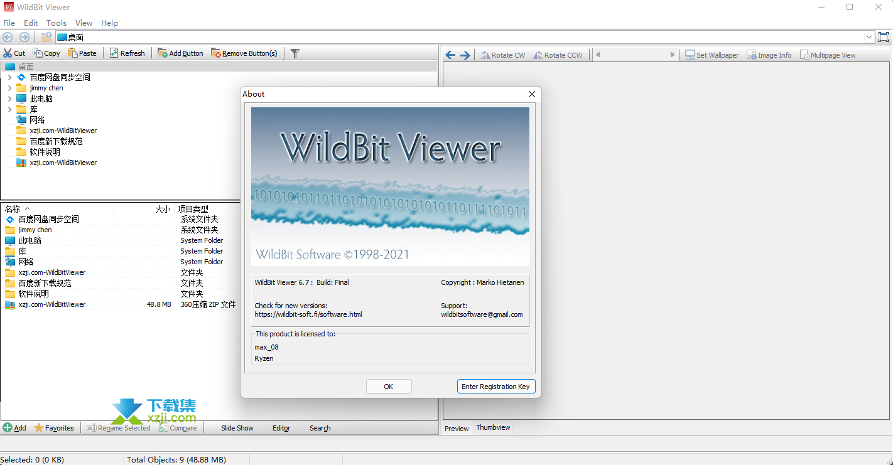This screenshot has width=893, height=465.
Task: Expand the 此电脑 tree node
Action: point(9,99)
